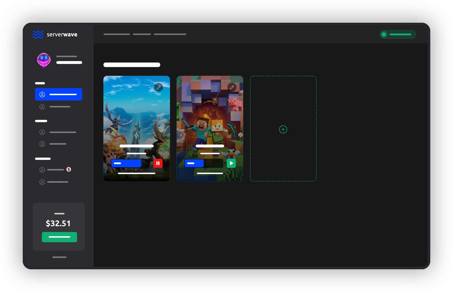Click the empty dashed new-server slot
Image resolution: width=453 pixels, height=292 pixels.
click(x=283, y=157)
